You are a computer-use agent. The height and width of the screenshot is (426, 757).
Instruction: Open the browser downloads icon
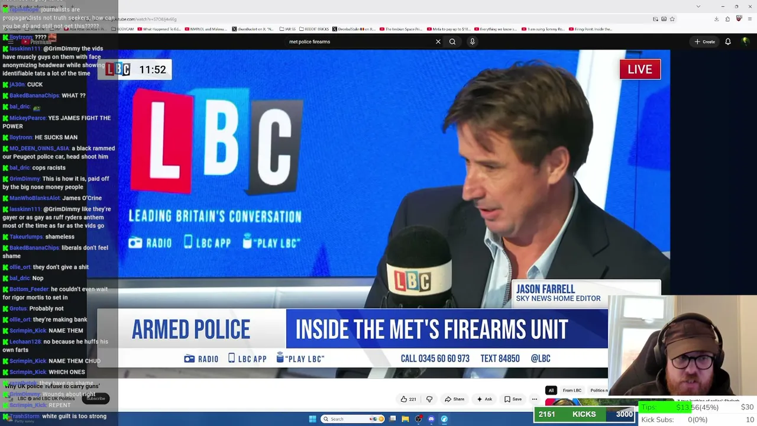click(716, 19)
